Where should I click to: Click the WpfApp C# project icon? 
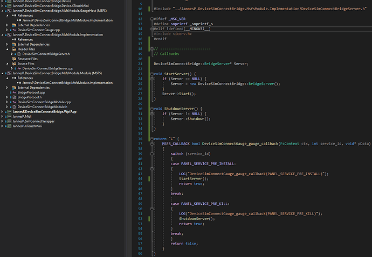pyautogui.click(x=10, y=112)
